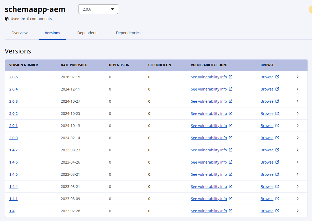The width and height of the screenshot is (312, 221).
Task: Expand the 2.0.3 row chevron
Action: [x=297, y=101]
